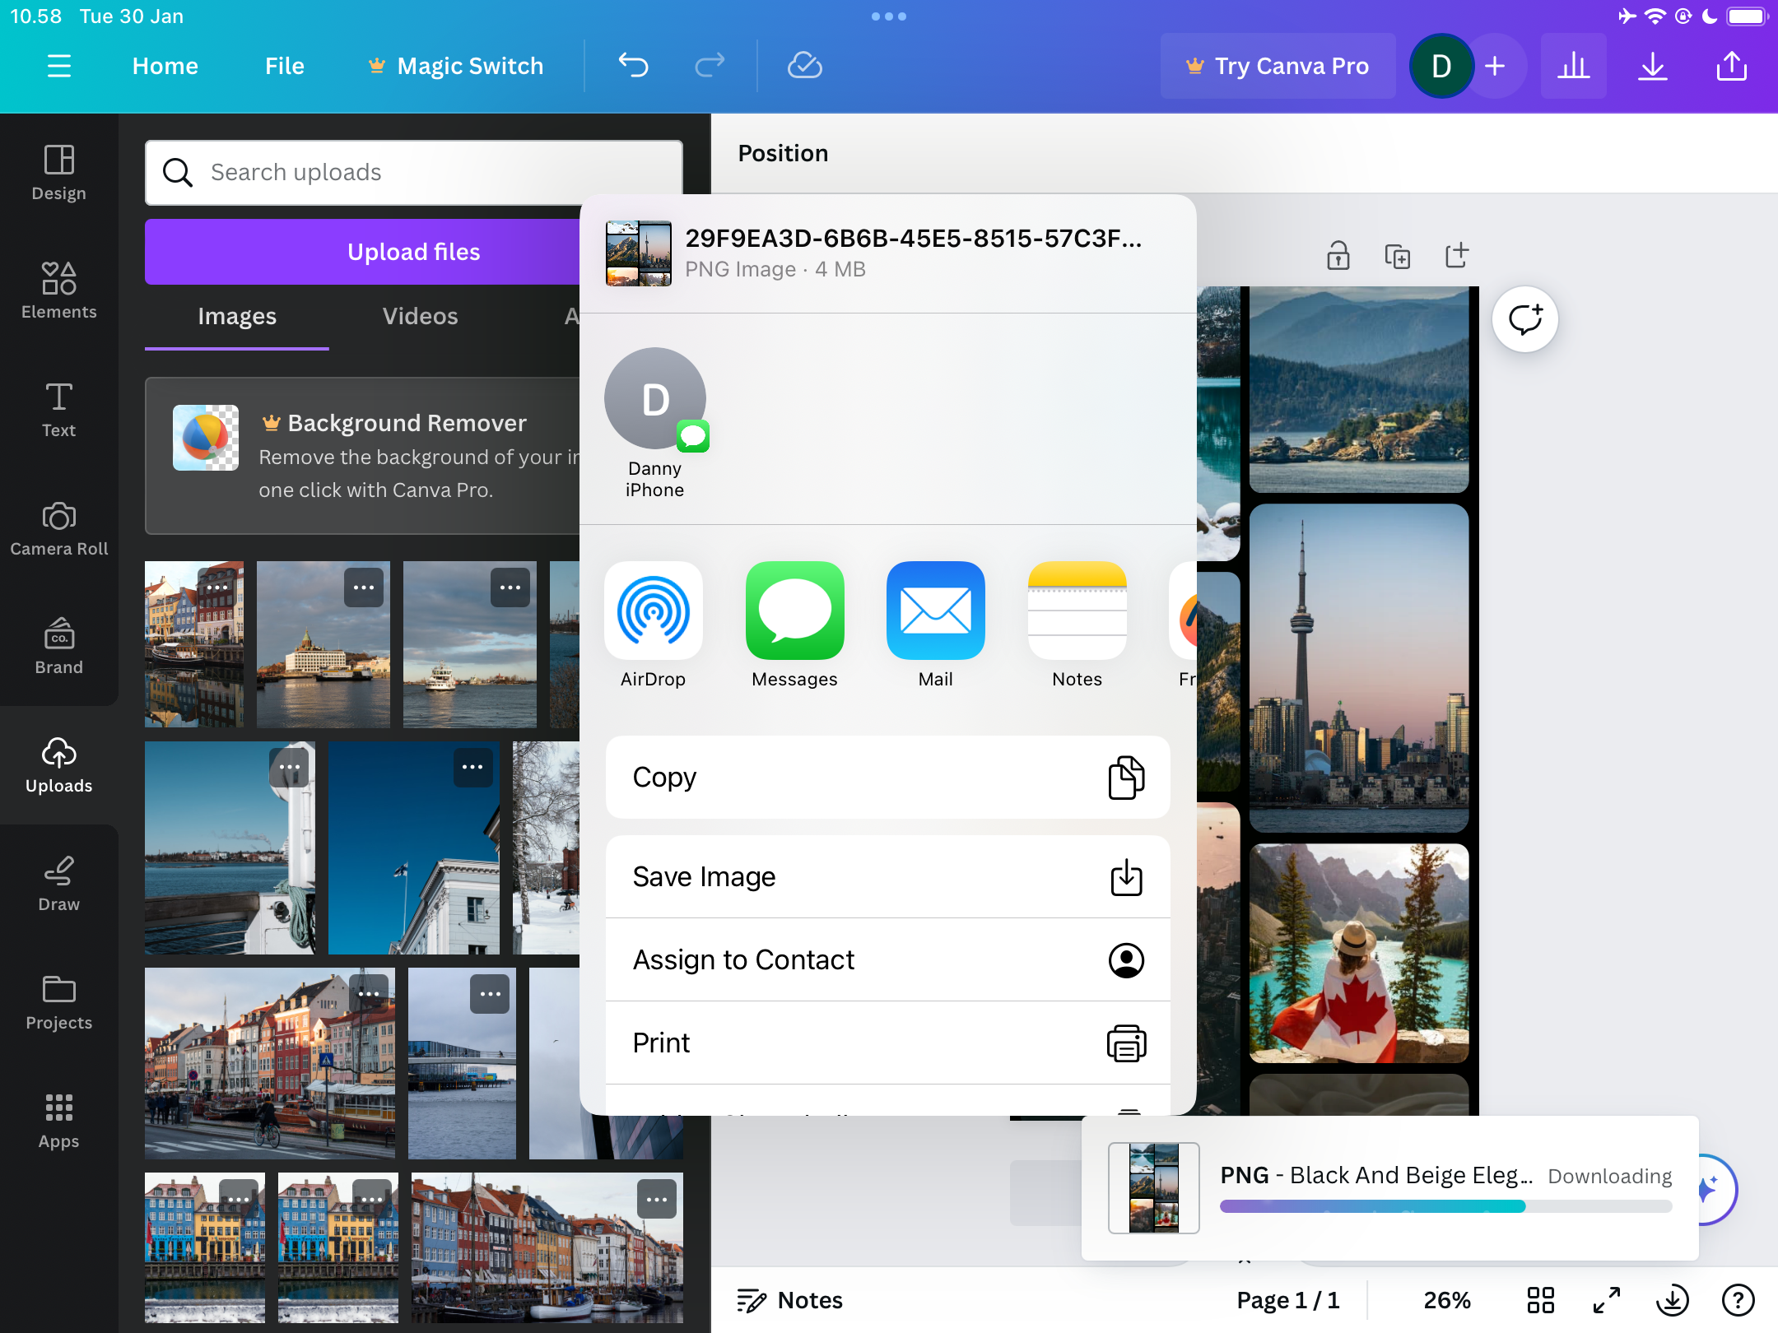1778x1333 pixels.
Task: Open the hamburger main menu
Action: click(58, 66)
